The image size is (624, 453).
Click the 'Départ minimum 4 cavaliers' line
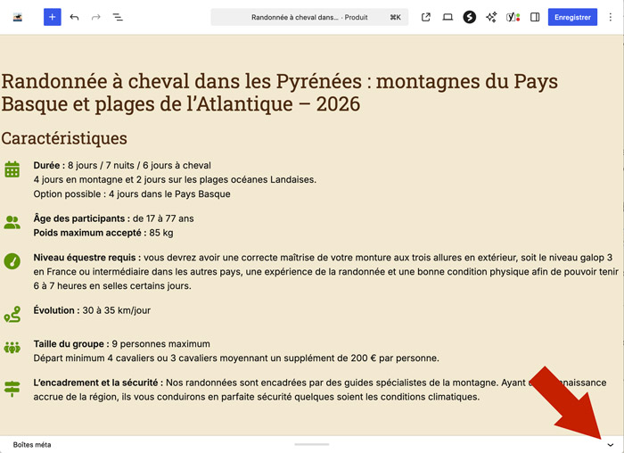click(236, 358)
